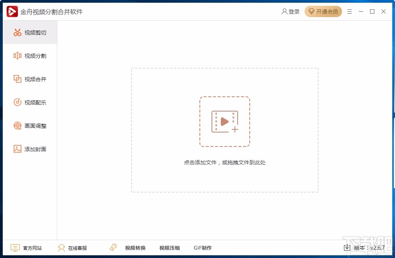The width and height of the screenshot is (395, 258).
Task: Click the version download icon
Action: pyautogui.click(x=347, y=248)
